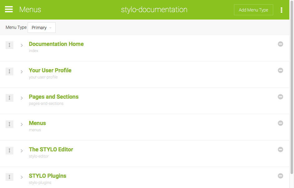294x188 pixels.
Task: Remove The STYLO Editor menu item
Action: 280,150
